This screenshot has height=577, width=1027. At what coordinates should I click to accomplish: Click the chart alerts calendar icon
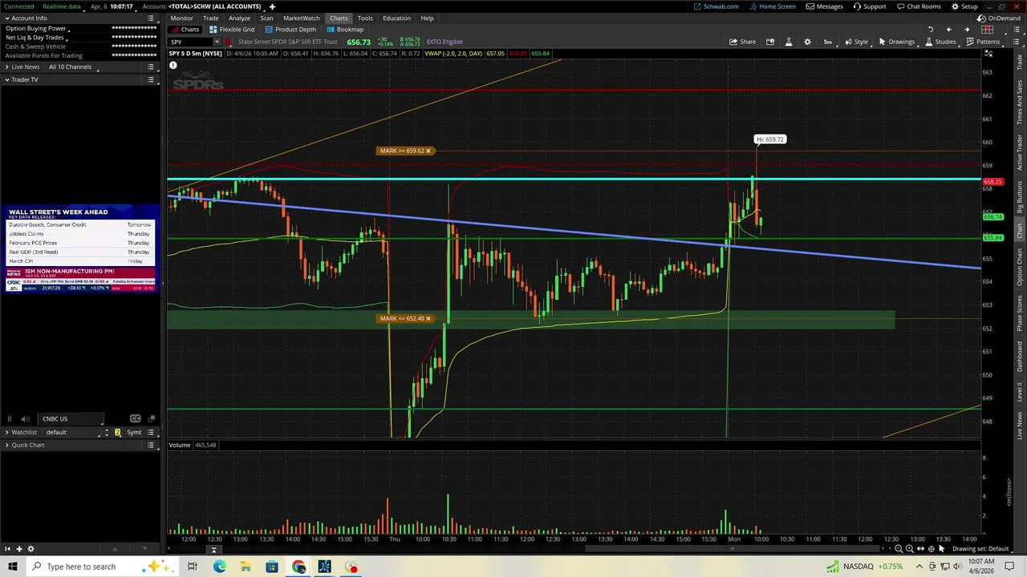tap(770, 42)
